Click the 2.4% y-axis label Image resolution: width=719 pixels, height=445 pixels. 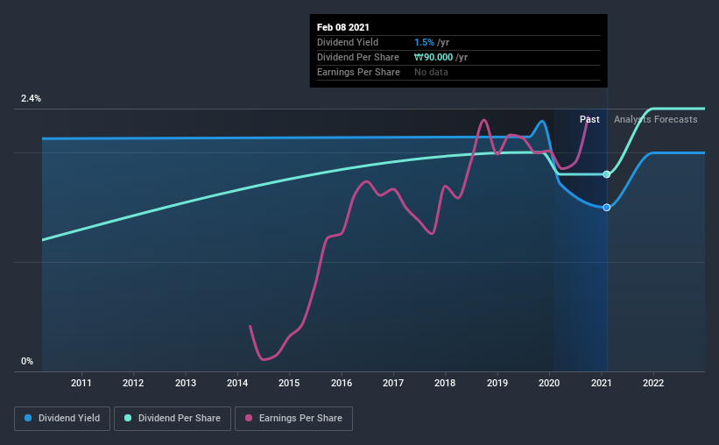point(31,99)
